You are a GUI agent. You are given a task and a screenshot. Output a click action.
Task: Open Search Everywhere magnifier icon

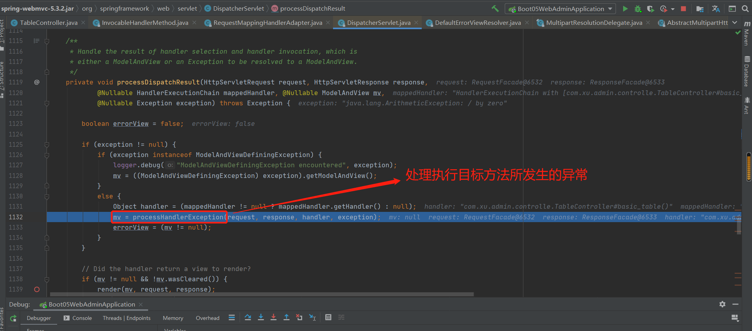click(x=745, y=9)
